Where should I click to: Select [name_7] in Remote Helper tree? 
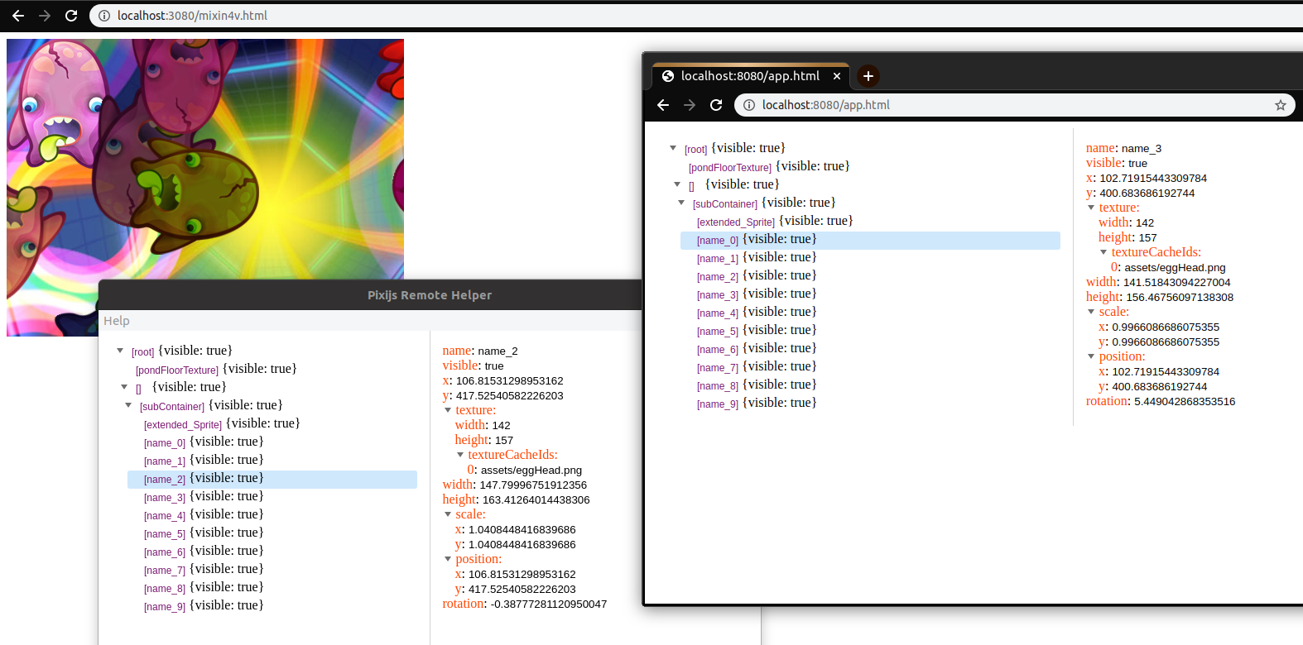pos(165,570)
